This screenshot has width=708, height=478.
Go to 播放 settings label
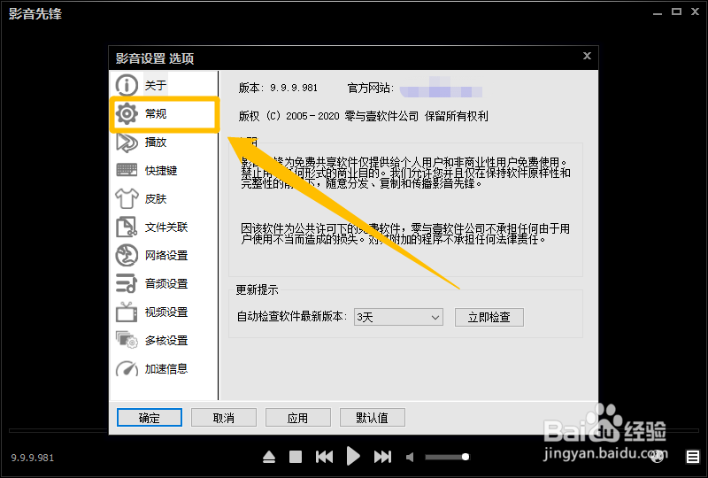pyautogui.click(x=156, y=143)
